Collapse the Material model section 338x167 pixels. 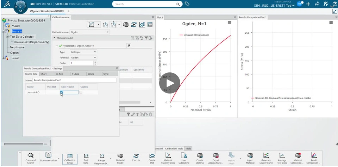pos(55,38)
